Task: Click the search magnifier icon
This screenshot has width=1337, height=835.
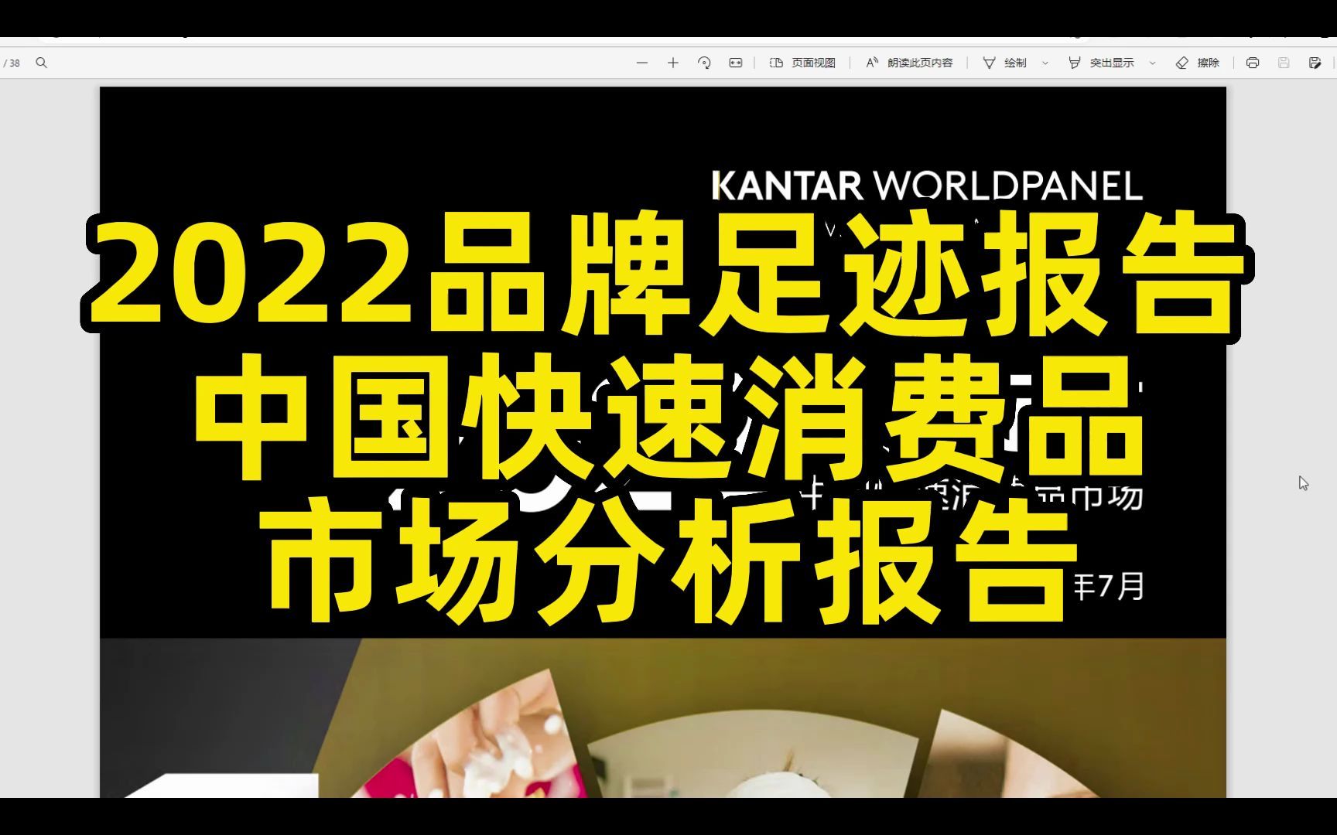Action: pyautogui.click(x=42, y=63)
